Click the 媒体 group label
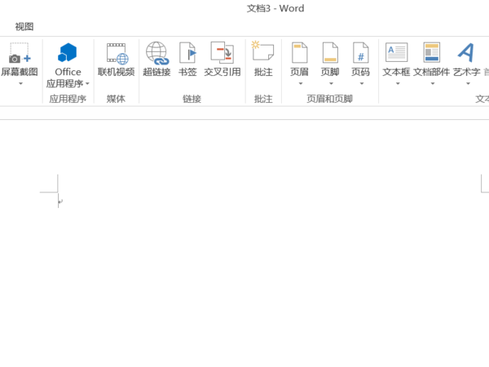489x367 pixels. (x=116, y=99)
